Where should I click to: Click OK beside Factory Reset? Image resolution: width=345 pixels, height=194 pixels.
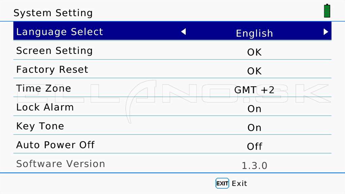pos(254,71)
